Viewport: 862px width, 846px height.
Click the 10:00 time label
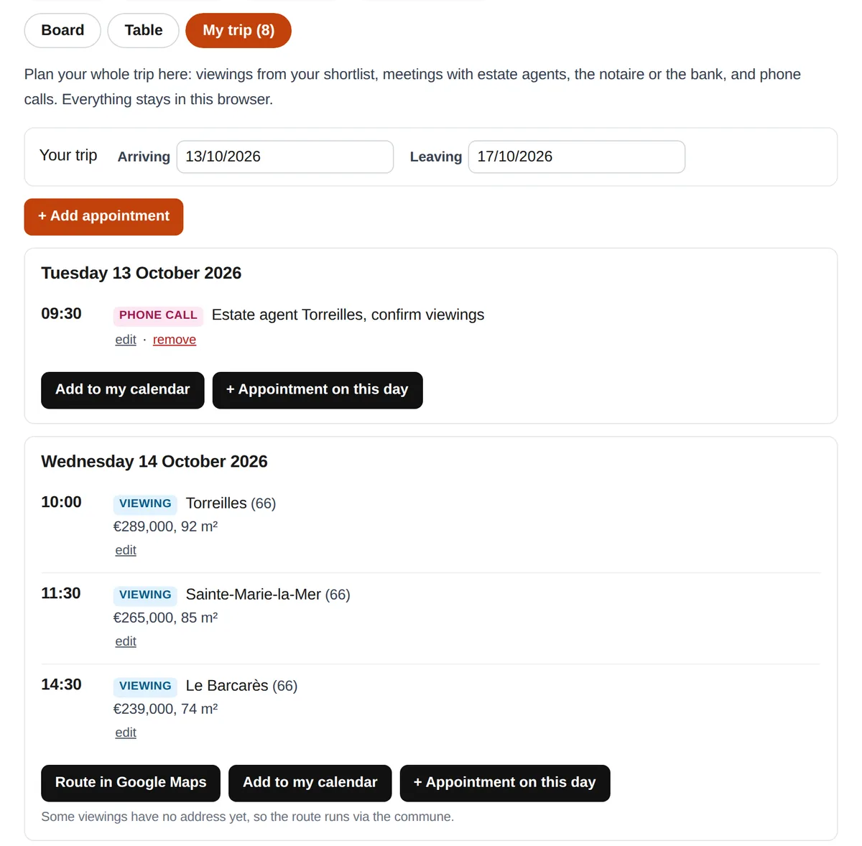61,502
